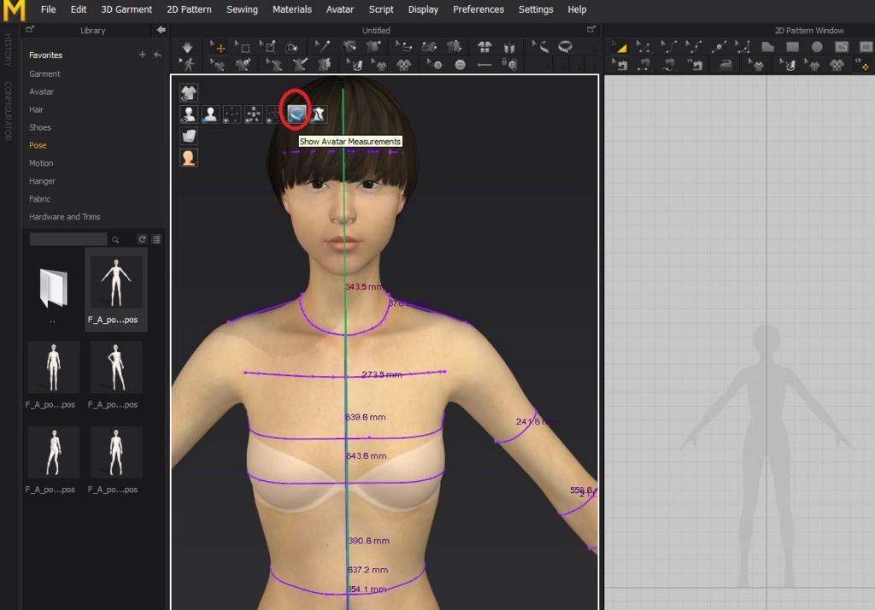Screen dimensions: 875x610
Task: Click the 637.2 mm measurement label
Action: point(367,570)
